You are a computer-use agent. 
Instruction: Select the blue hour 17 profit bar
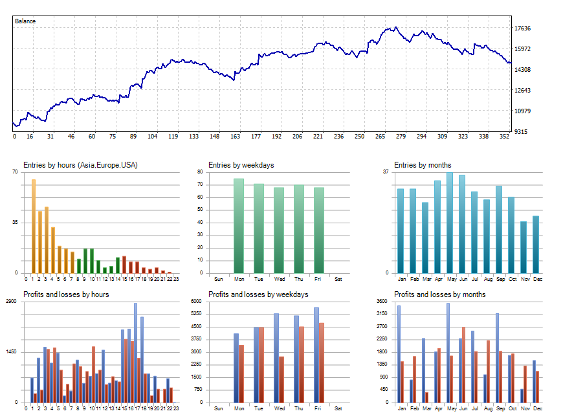[135, 353]
